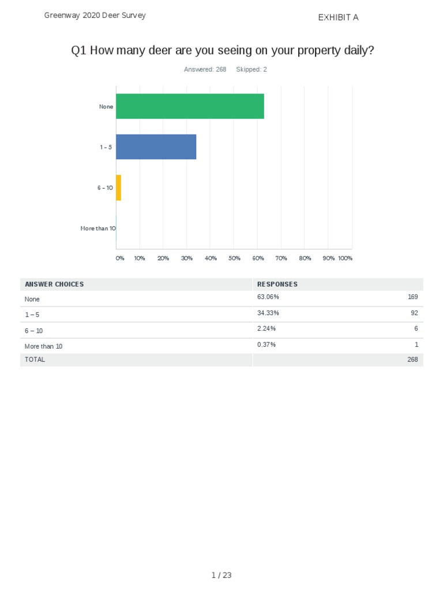Click the 100% axis label on chart
This screenshot has height=591, width=443.
click(x=346, y=259)
